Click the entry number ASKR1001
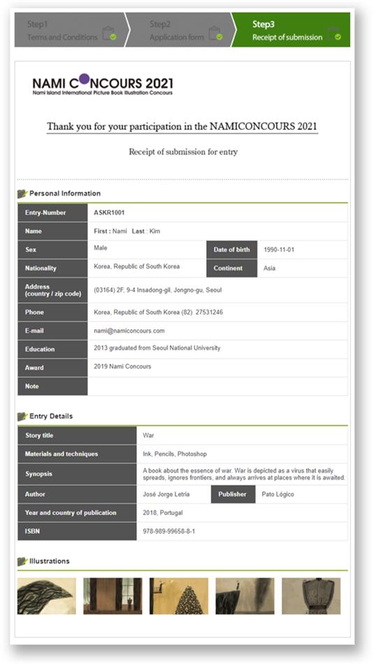 pyautogui.click(x=109, y=212)
